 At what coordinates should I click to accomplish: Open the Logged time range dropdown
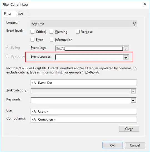tap(84, 24)
